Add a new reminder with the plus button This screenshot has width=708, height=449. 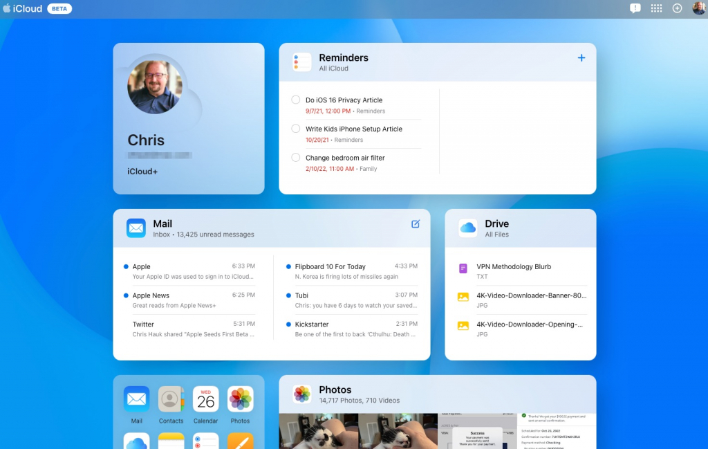click(x=581, y=57)
